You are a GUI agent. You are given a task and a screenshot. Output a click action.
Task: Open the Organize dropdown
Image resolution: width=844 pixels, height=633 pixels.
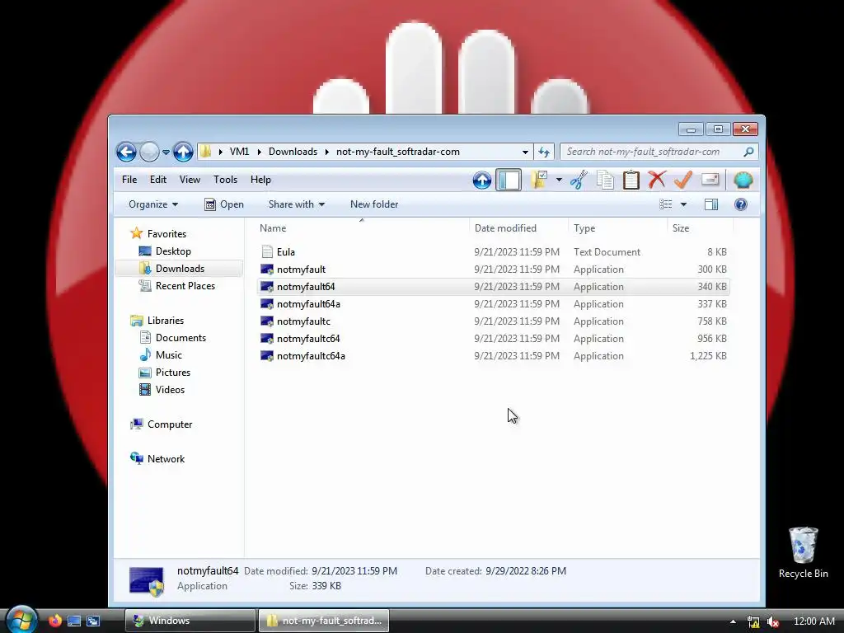[153, 204]
